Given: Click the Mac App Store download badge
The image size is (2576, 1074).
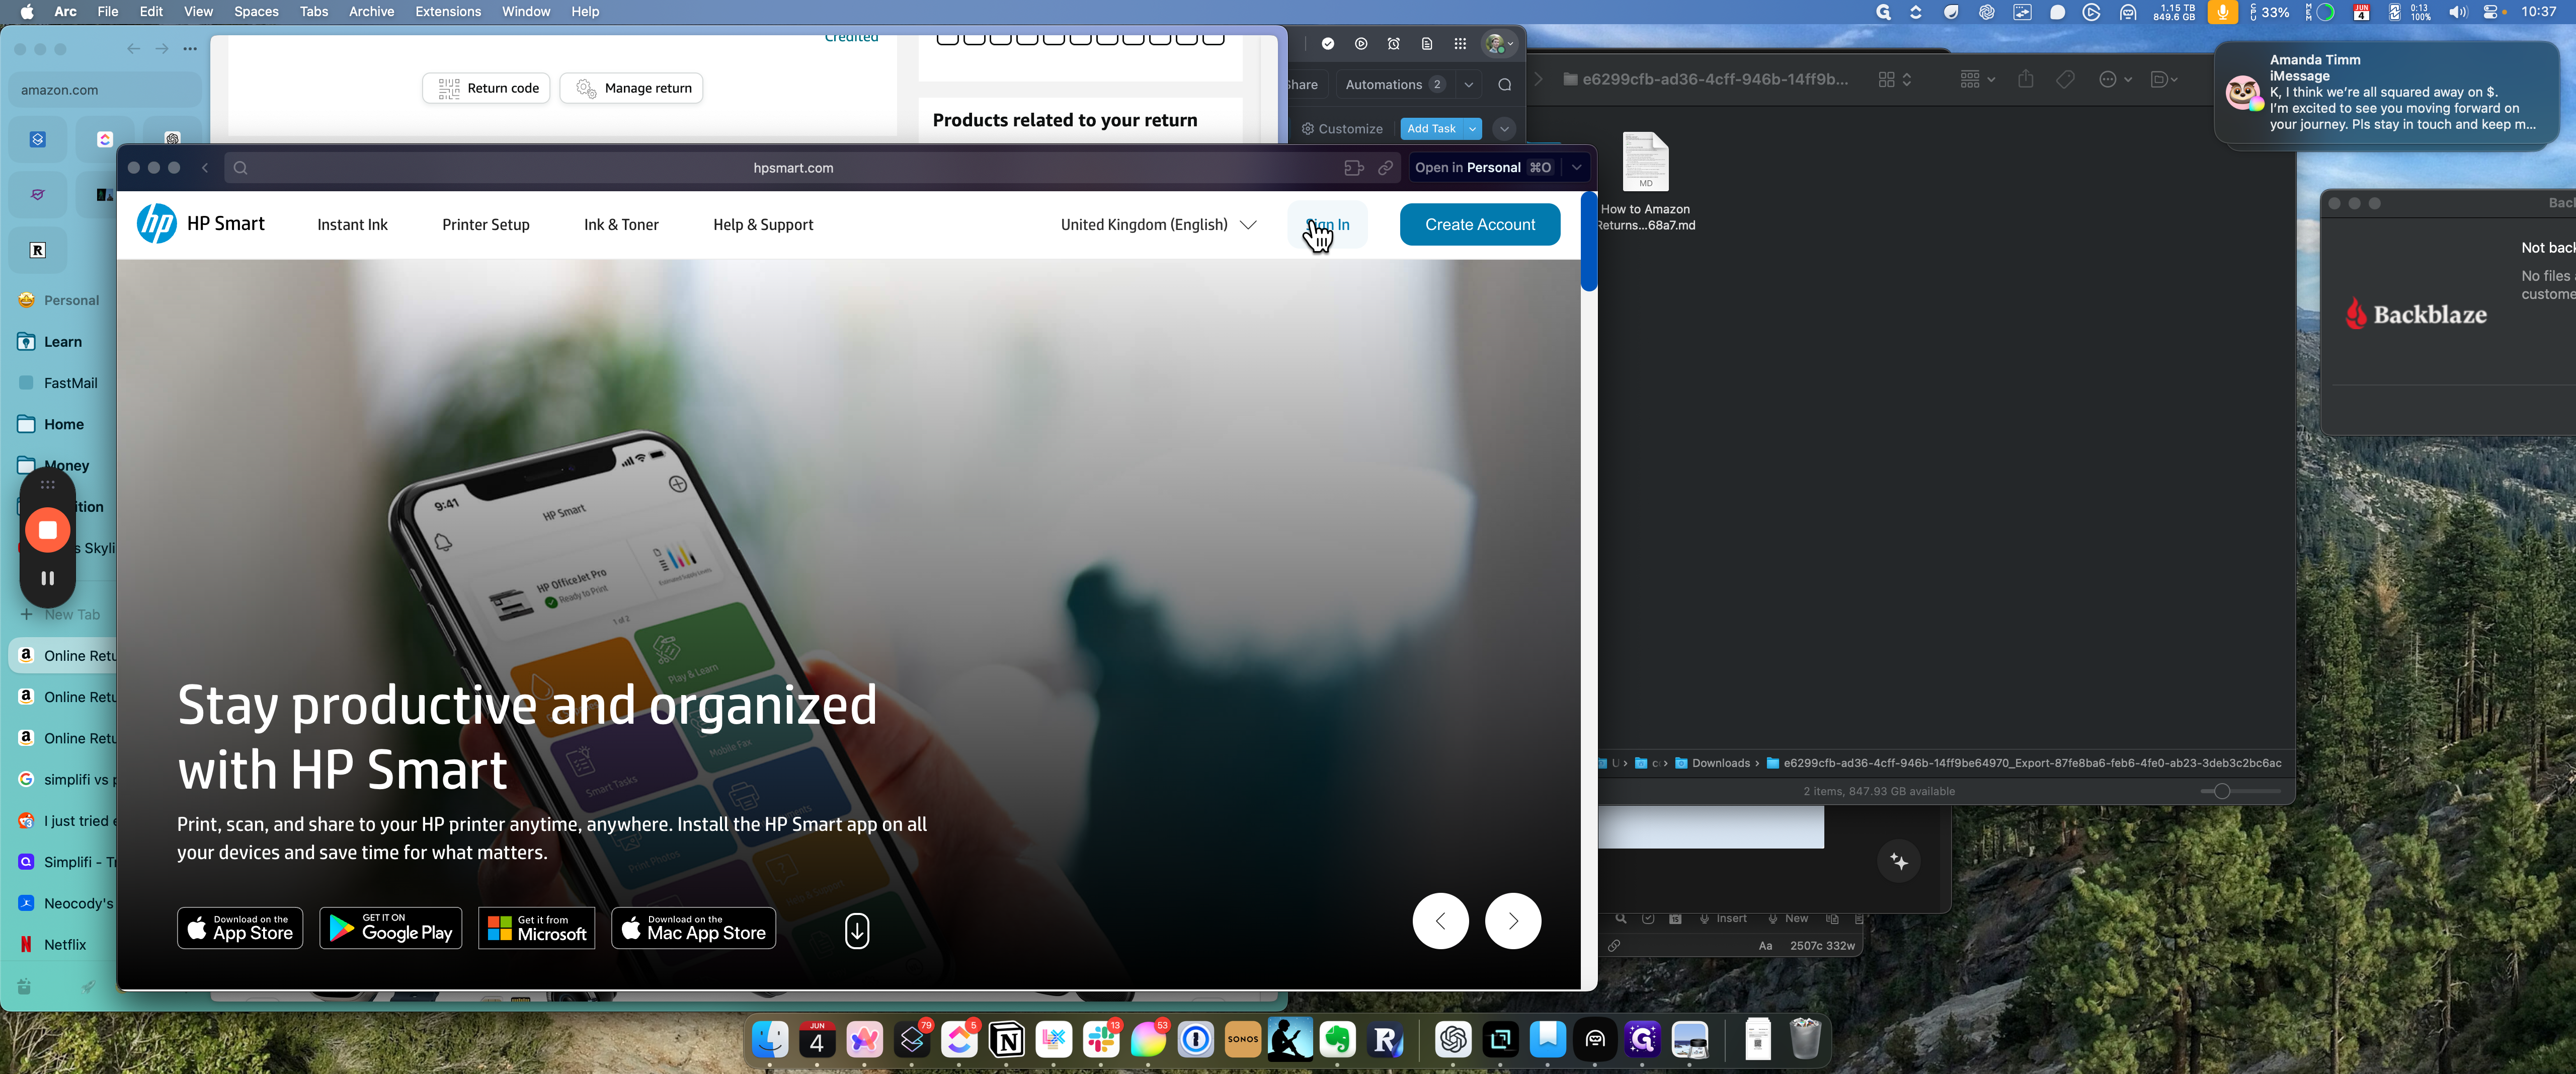Looking at the screenshot, I should (x=694, y=928).
